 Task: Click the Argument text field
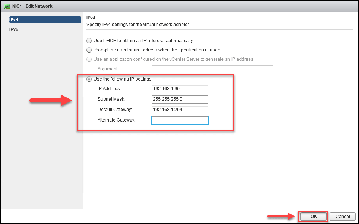click(x=212, y=69)
